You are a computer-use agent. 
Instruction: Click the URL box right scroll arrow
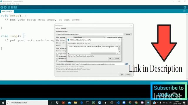[117, 53]
